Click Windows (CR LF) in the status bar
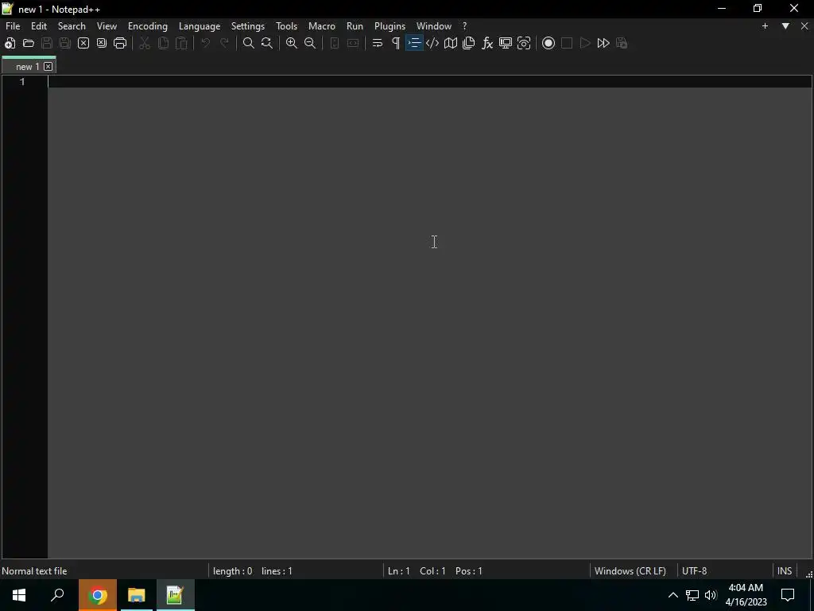Viewport: 814px width, 611px height. (x=634, y=571)
